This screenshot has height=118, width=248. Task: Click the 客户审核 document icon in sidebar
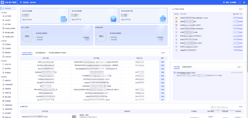pos(3,24)
